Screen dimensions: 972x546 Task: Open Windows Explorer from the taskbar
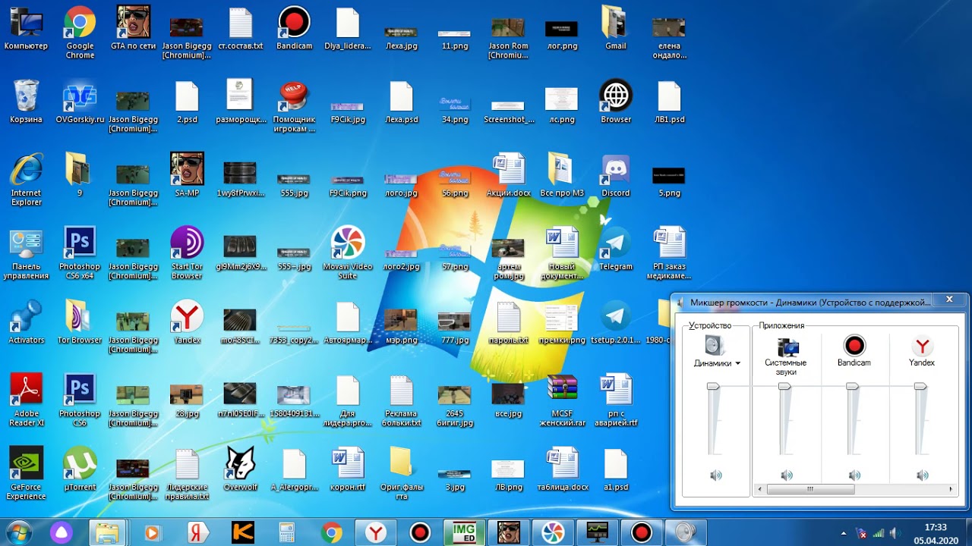coord(107,533)
